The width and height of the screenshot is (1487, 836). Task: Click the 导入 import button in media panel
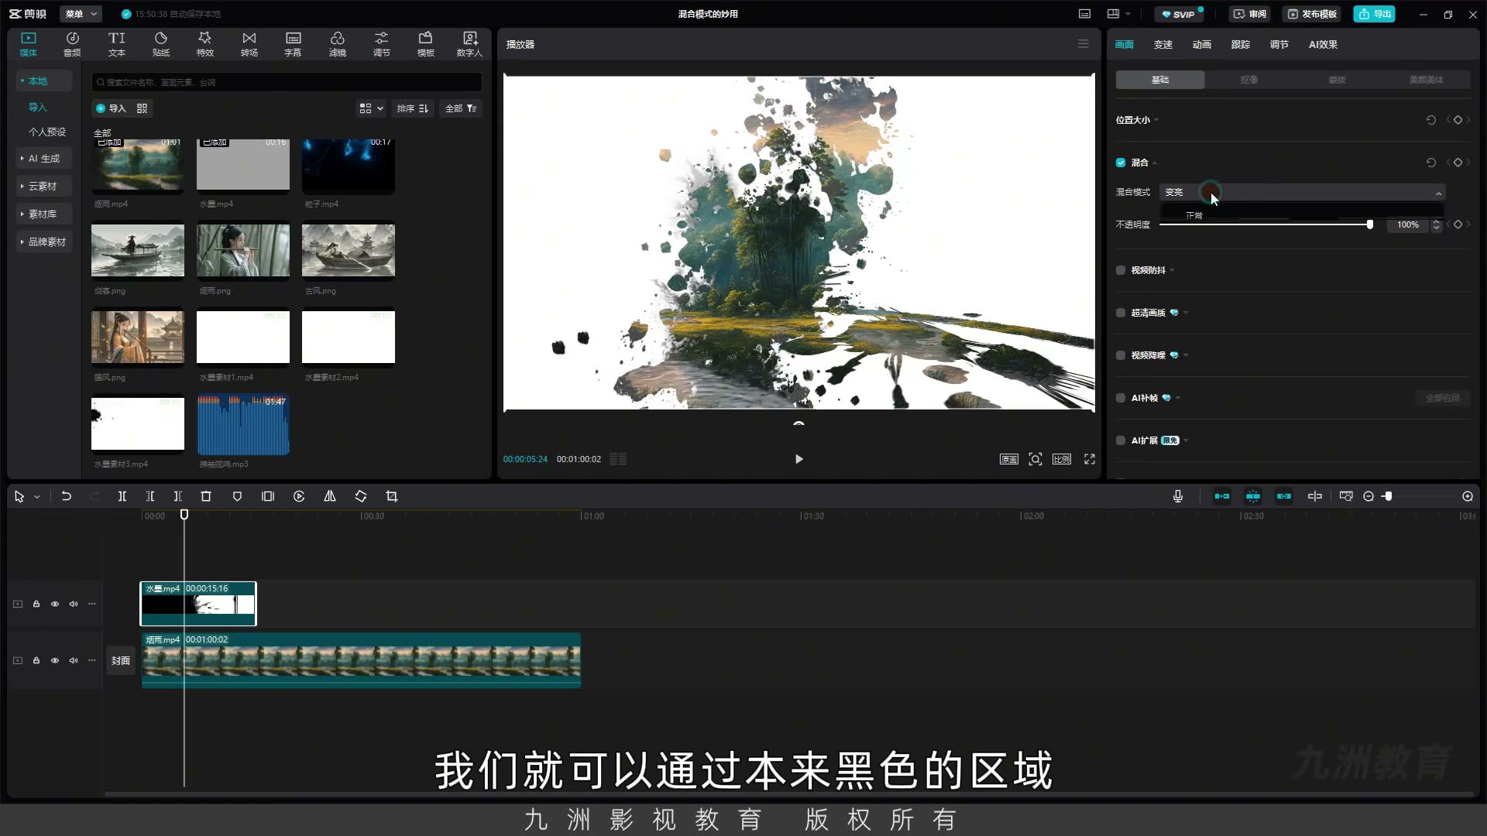[111, 108]
